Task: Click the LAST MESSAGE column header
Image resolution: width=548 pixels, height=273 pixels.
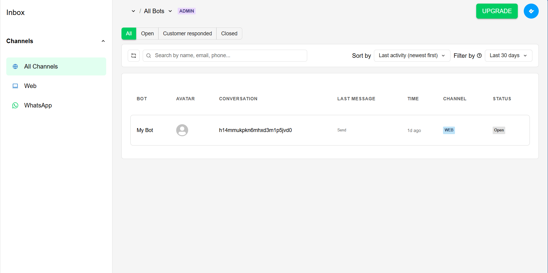Action: click(356, 99)
